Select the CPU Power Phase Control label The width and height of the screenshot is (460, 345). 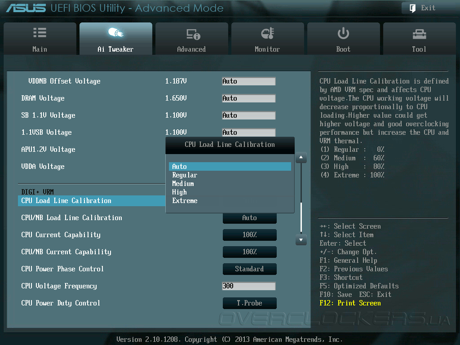(62, 269)
